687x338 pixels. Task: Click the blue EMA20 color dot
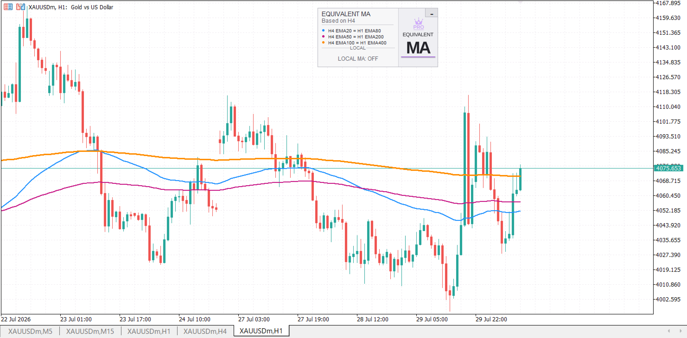(x=323, y=31)
